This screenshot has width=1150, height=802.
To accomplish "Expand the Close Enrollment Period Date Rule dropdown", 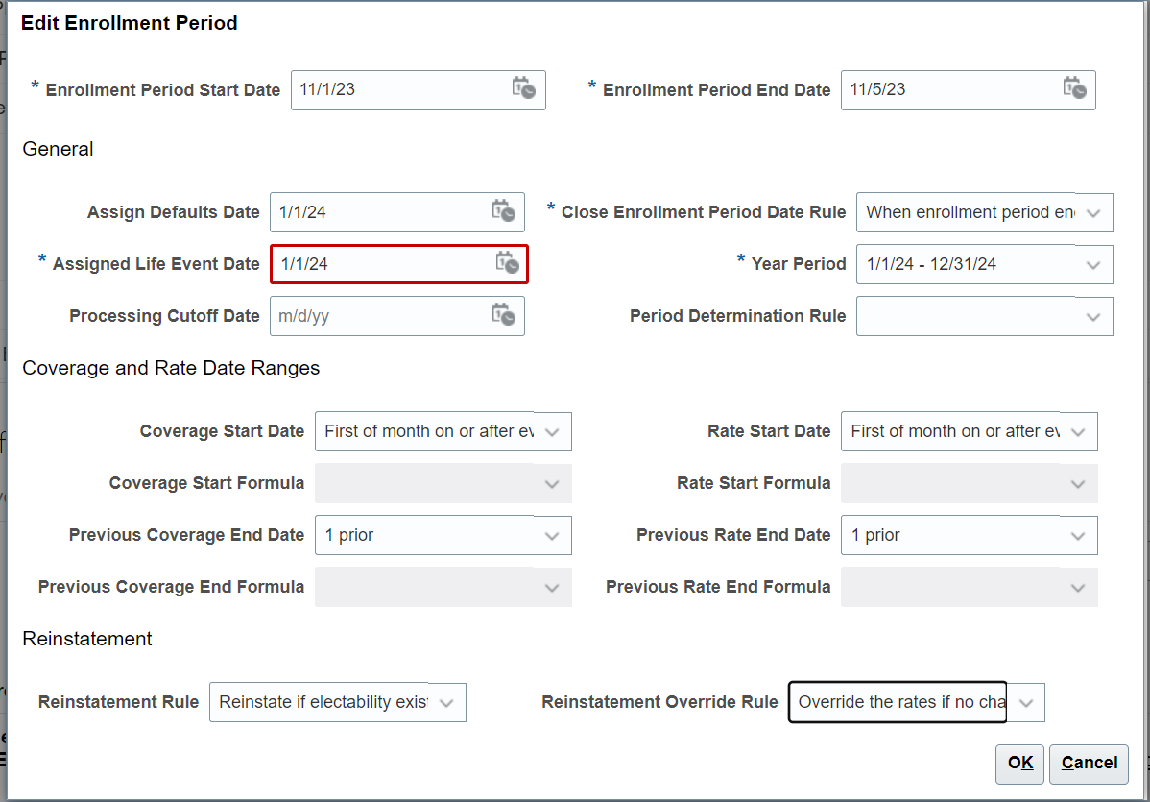I will (1093, 212).
